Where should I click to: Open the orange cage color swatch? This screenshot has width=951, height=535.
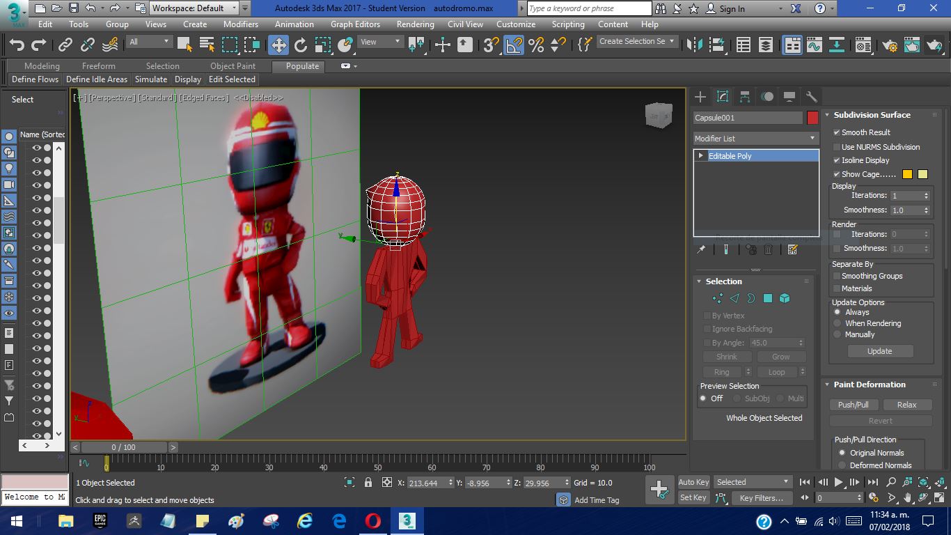pos(907,174)
